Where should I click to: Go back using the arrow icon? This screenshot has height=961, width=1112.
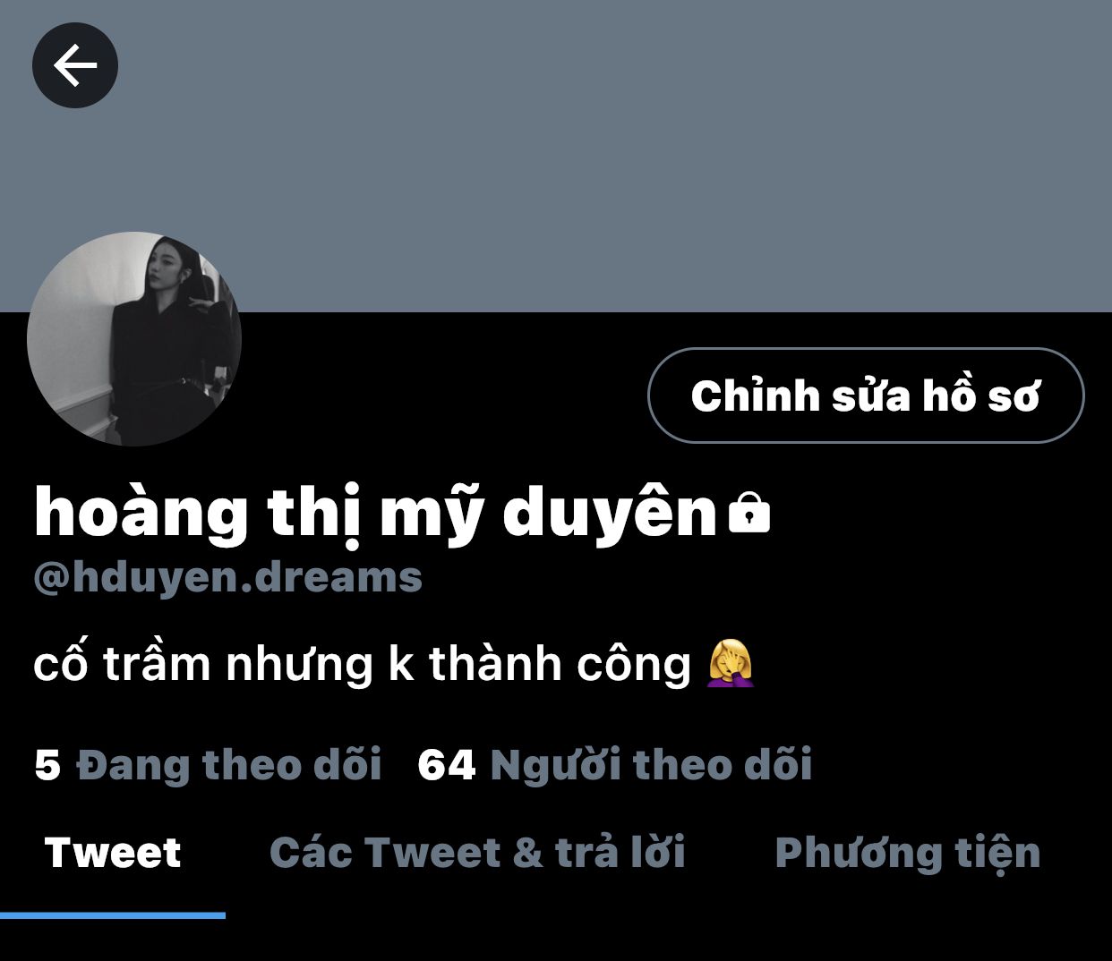(75, 65)
